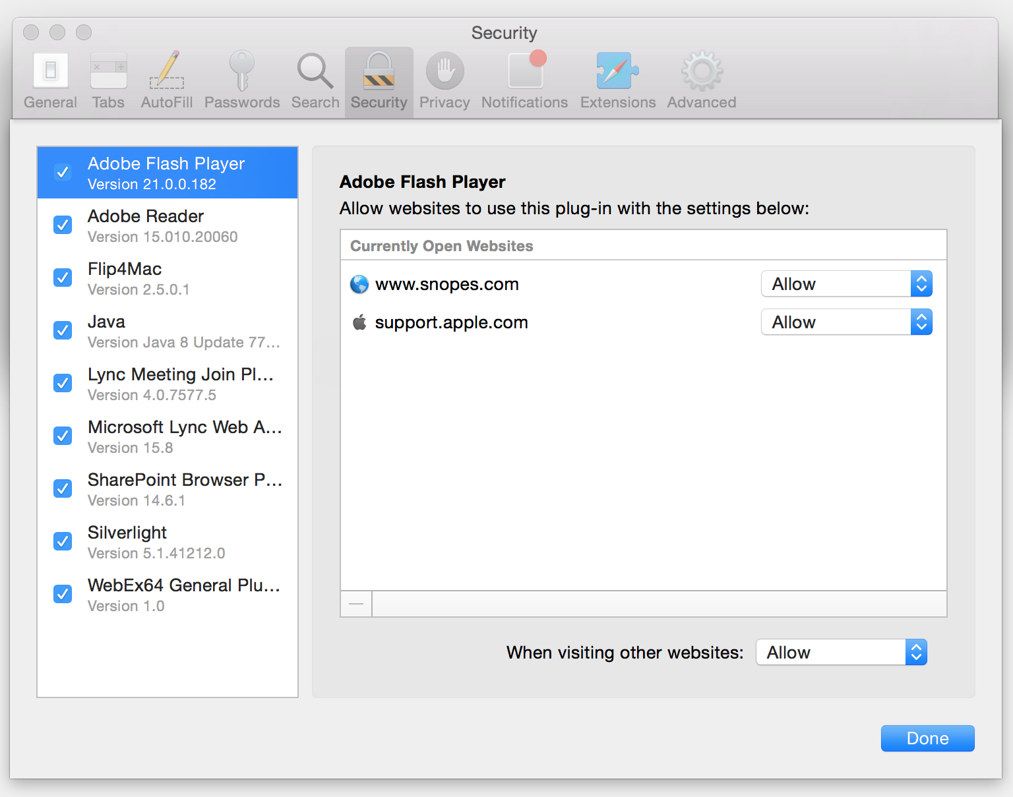Image resolution: width=1013 pixels, height=797 pixels.
Task: Open the Tabs preferences pane
Action: pos(108,81)
